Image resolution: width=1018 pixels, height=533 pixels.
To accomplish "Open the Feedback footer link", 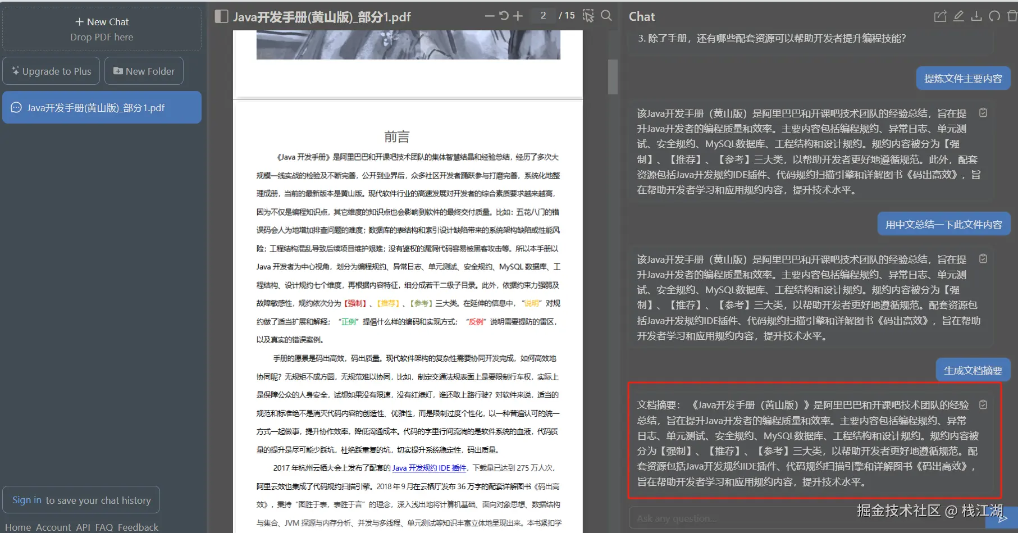I will pyautogui.click(x=138, y=527).
